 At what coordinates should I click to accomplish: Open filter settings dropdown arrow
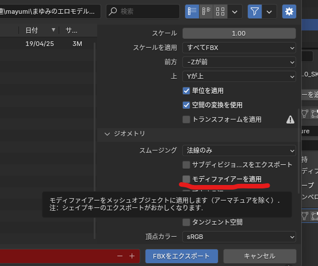(269, 11)
